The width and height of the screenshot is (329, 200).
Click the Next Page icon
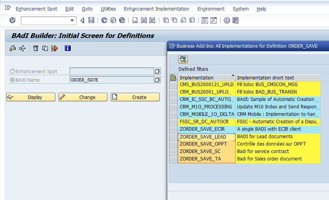pyautogui.click(x=183, y=20)
